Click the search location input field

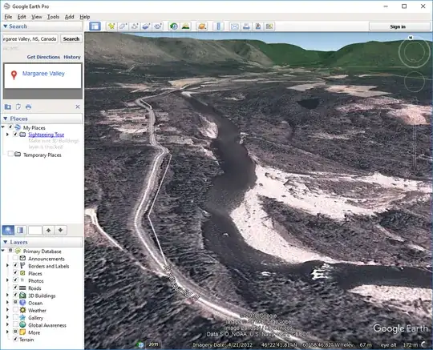30,39
